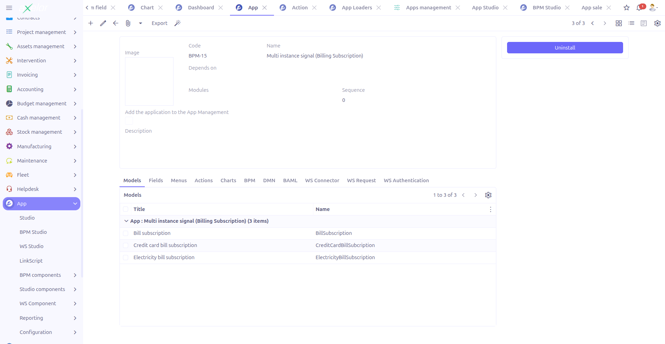Tick the Electricity bill subscription checkbox
Screen dimensions: 665x344
pos(126,258)
